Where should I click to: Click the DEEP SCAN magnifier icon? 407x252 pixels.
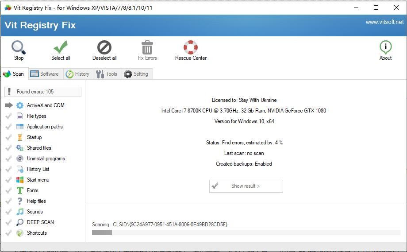(x=20, y=222)
